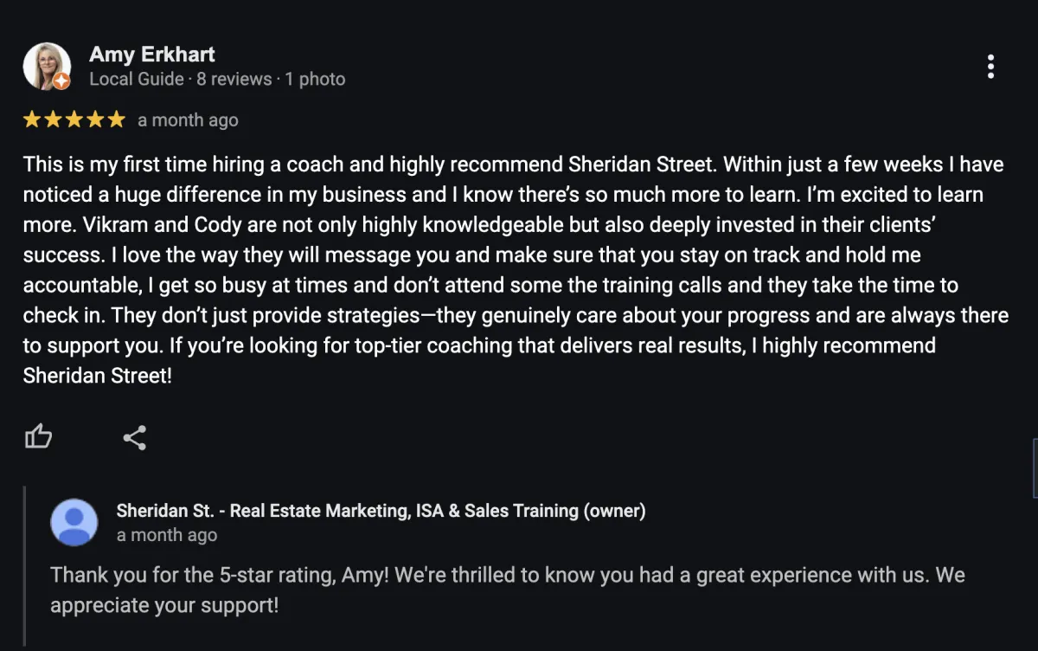Click the "Local Guide" label under reviewer name
Image resolution: width=1038 pixels, height=651 pixels.
[x=137, y=79]
